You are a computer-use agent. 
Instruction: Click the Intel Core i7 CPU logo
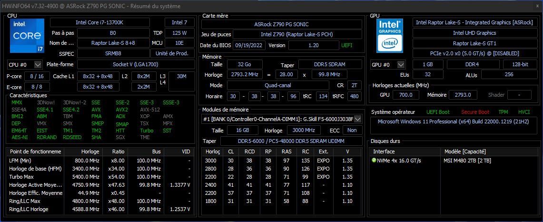coord(27,35)
